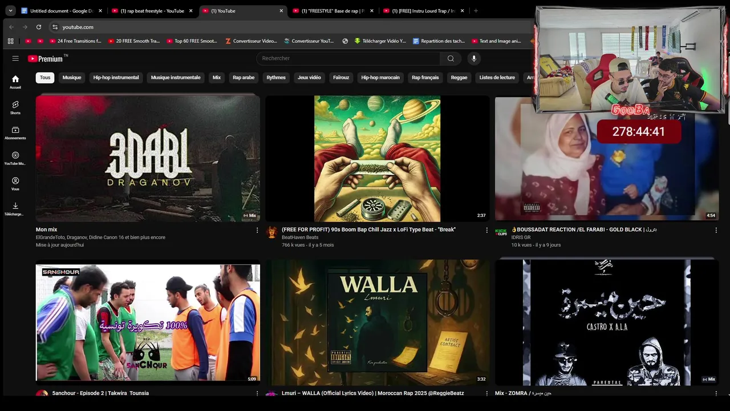The width and height of the screenshot is (730, 411).
Task: Select the Mix filter chip
Action: (217, 78)
